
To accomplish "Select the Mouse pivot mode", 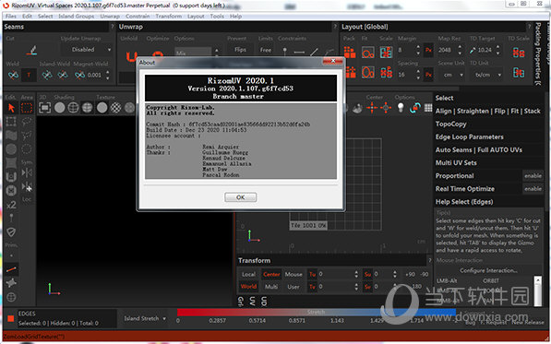I will click(x=293, y=274).
